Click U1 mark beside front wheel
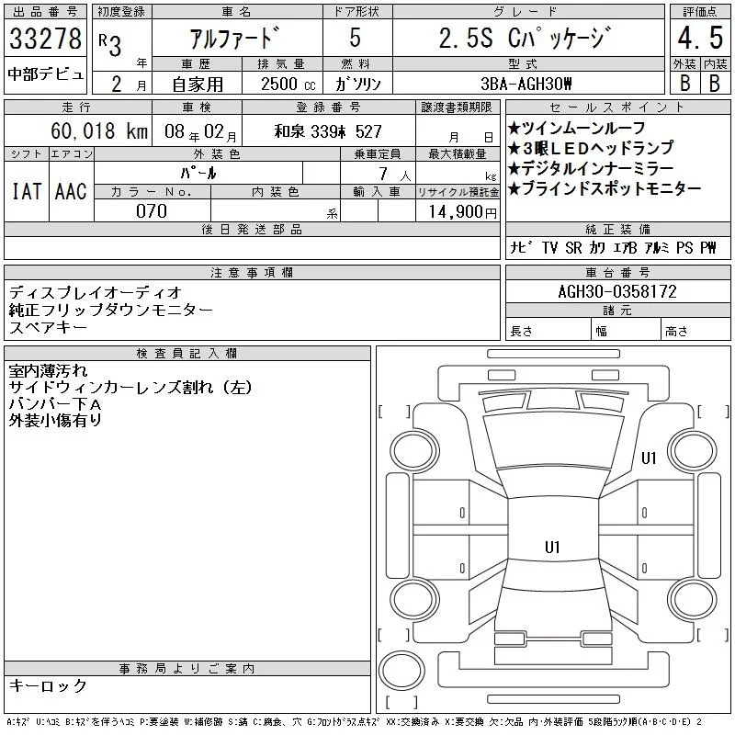Image resolution: width=735 pixels, height=735 pixels. point(649,458)
